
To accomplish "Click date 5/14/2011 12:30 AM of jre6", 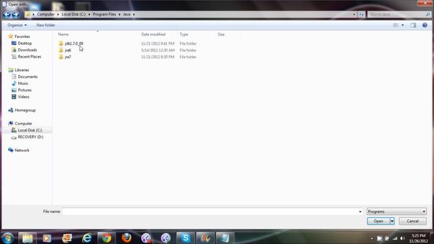I will click(158, 50).
